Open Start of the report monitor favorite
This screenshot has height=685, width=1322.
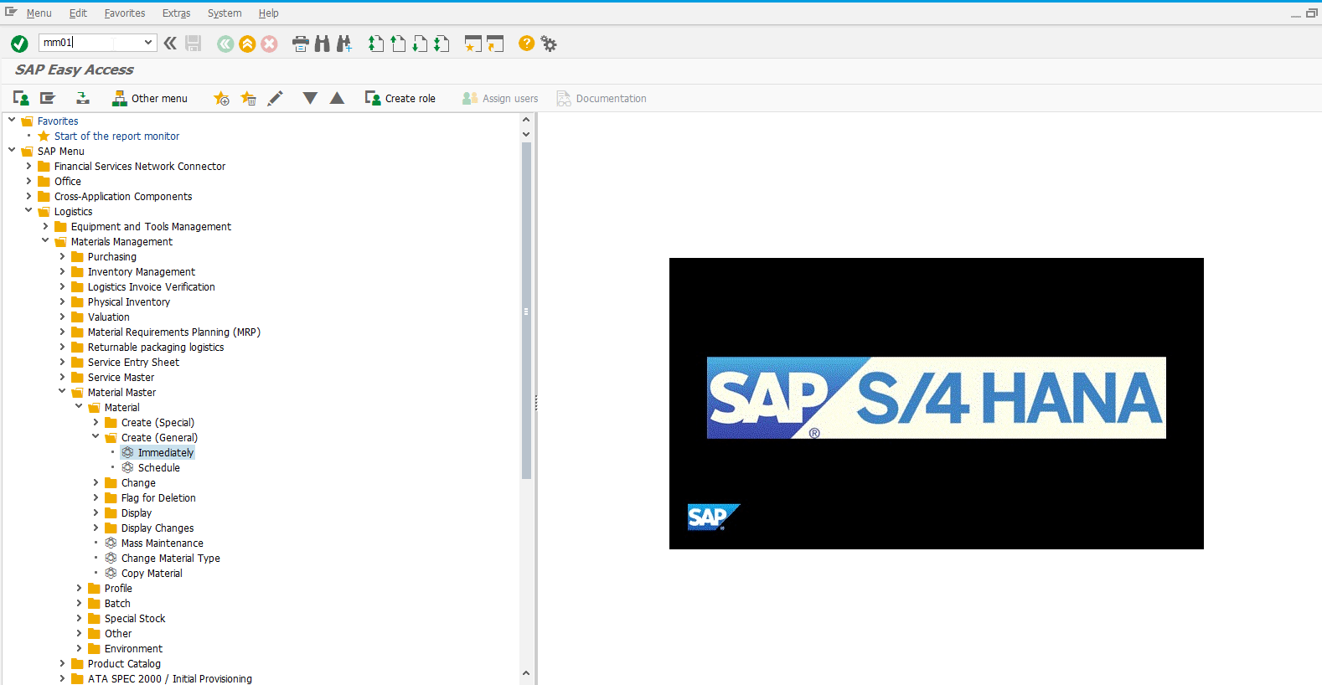[116, 136]
